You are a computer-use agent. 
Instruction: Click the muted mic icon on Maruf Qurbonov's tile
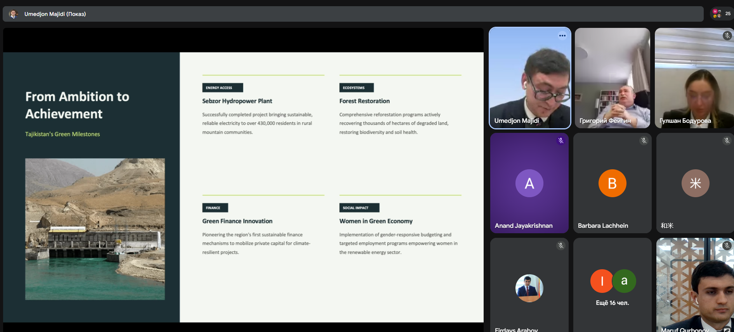[x=727, y=246]
